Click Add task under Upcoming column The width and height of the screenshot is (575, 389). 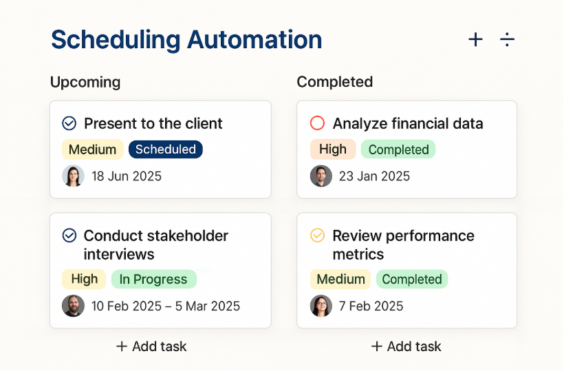[x=151, y=346]
